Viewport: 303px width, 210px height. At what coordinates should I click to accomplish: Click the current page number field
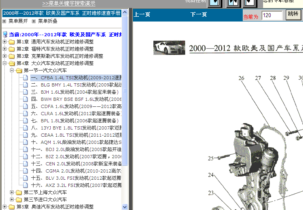pos(272,16)
